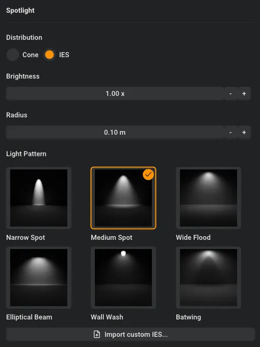Select the Cone distribution radio button

pos(13,55)
